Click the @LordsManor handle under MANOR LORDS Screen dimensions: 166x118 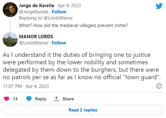pos(34,43)
